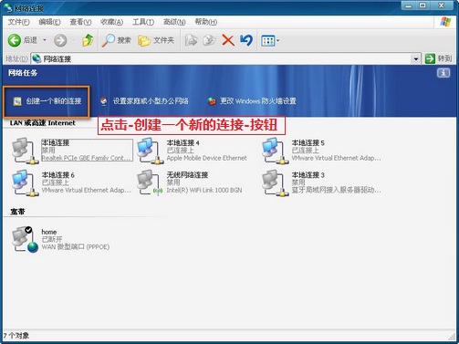The width and height of the screenshot is (459, 344).
Task: Expand the address bar dropdown arrow
Action: 416,58
